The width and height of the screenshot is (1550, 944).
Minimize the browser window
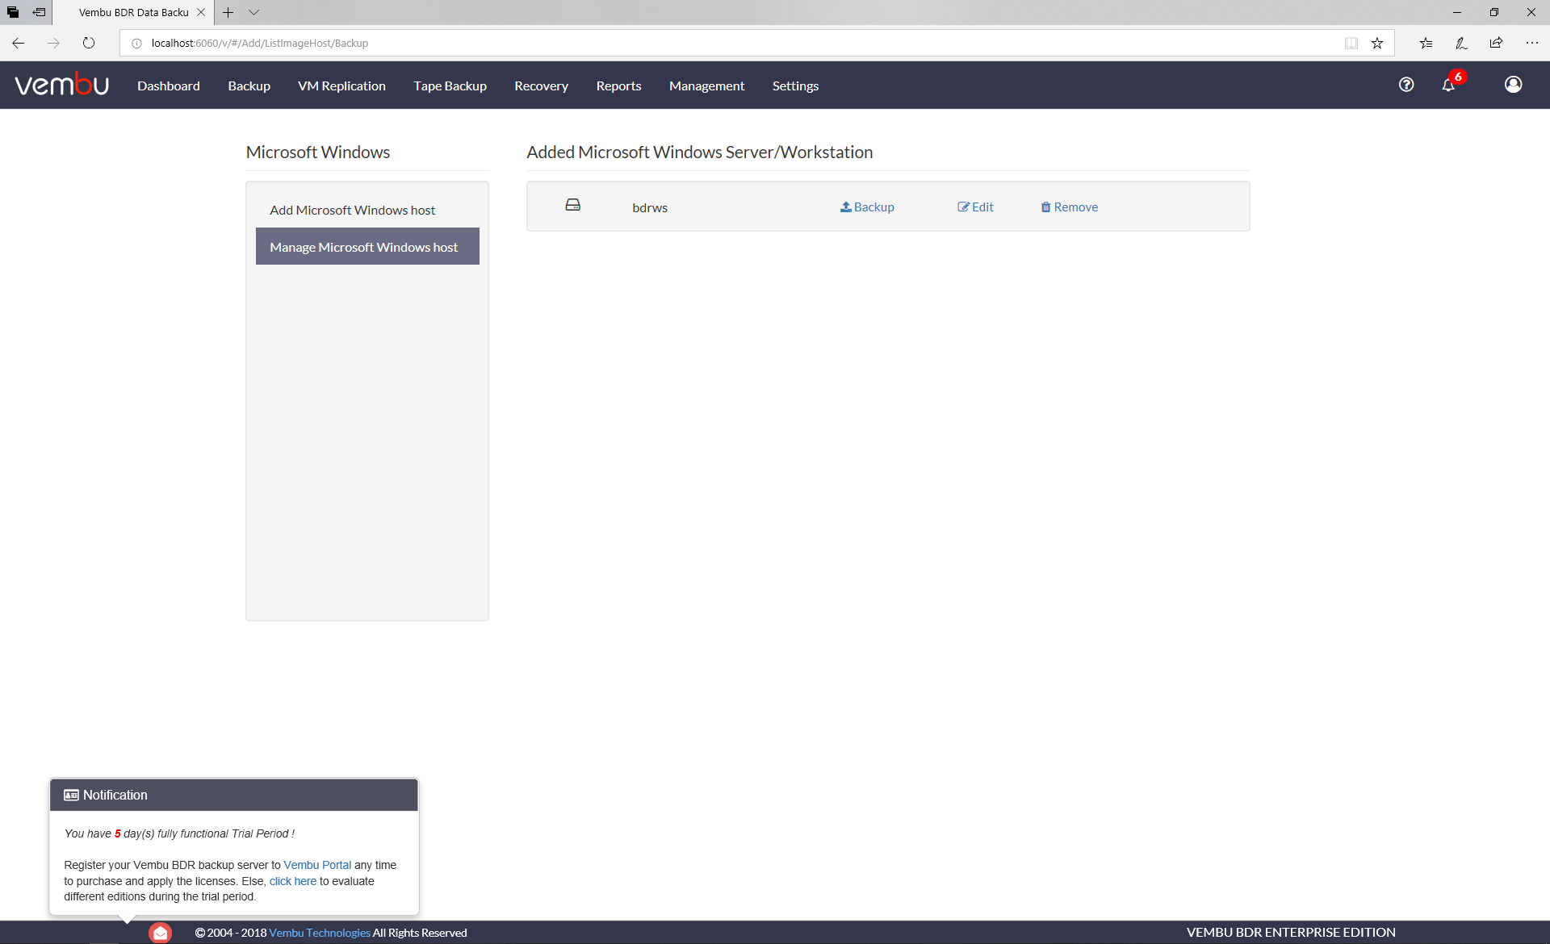(x=1457, y=12)
